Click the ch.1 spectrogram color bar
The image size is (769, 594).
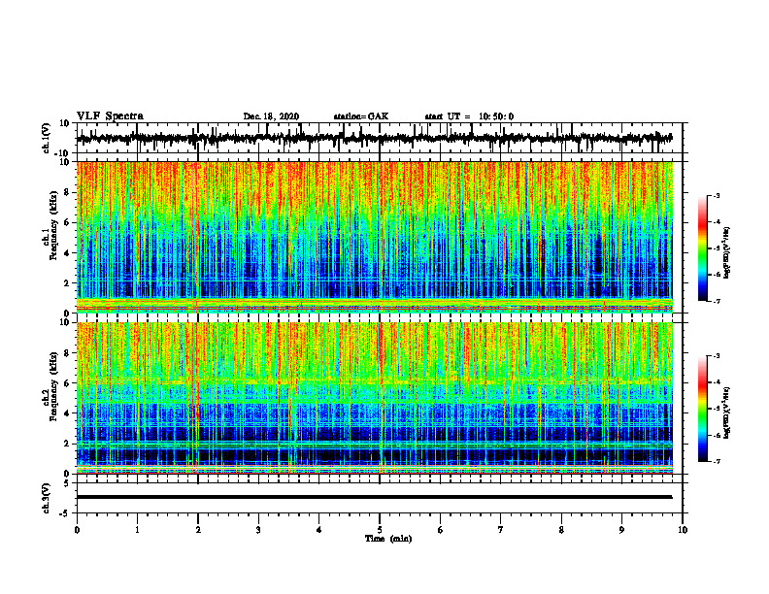703,248
